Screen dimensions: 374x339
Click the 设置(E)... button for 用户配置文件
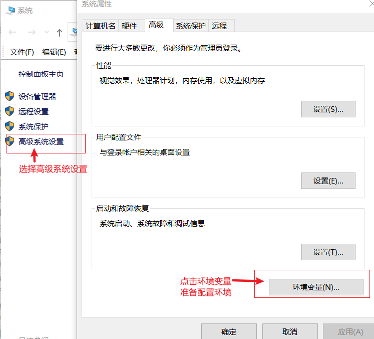[x=328, y=181]
